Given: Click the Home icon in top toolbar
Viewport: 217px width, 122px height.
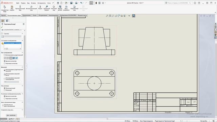Looking at the screenshot, I should 58,3.
